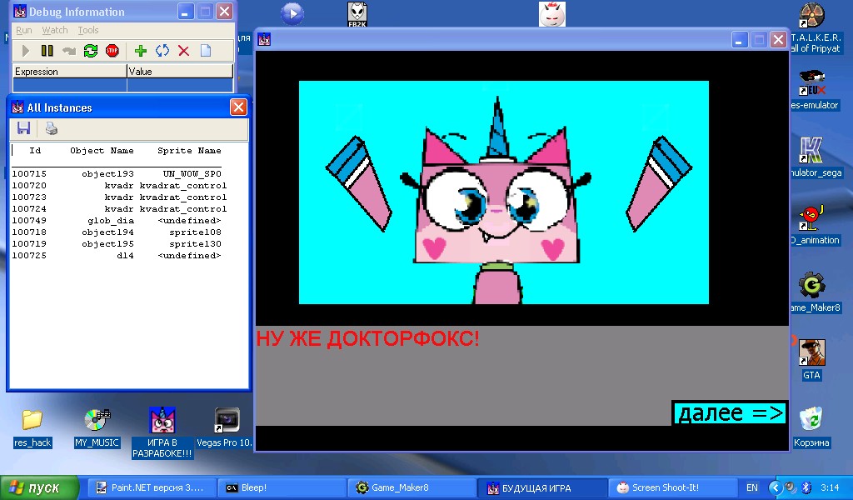Click the Object Name column heading

click(x=102, y=151)
